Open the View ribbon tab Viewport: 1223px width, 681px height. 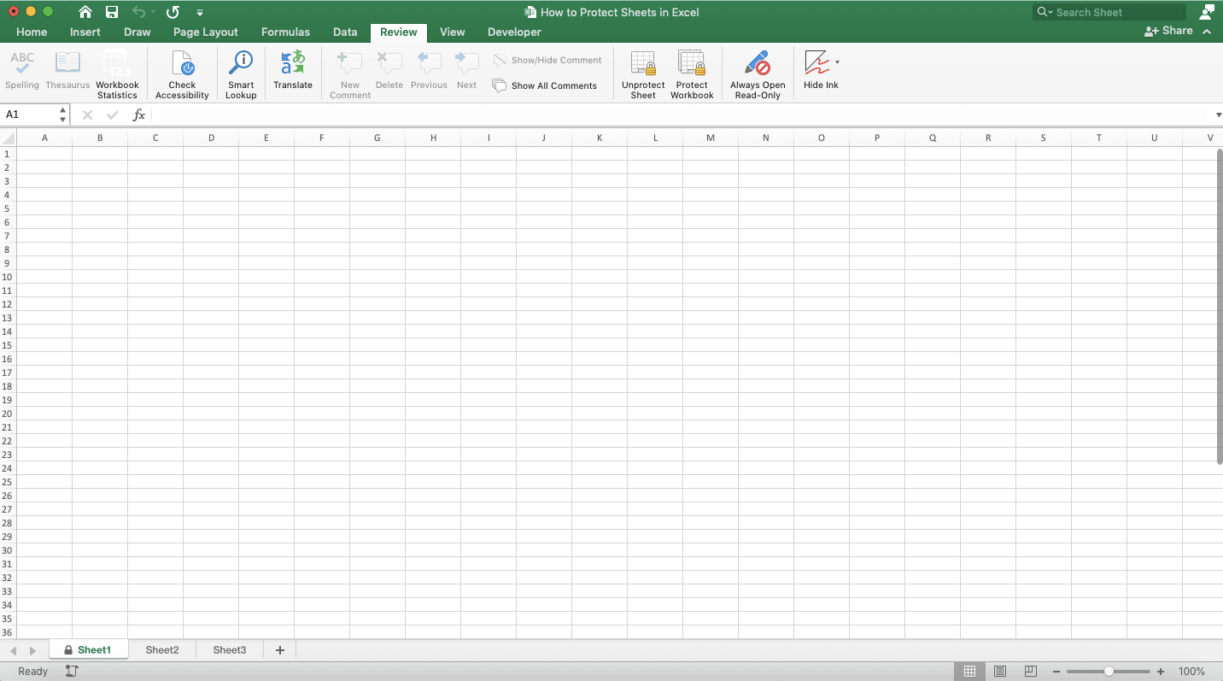coord(452,32)
